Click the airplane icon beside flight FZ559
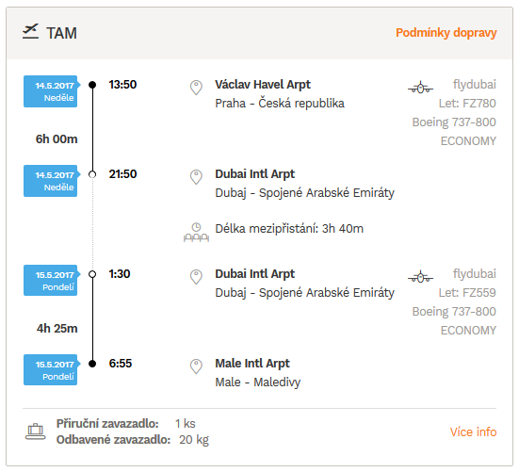Screen dimensions: 519x472 (420, 277)
